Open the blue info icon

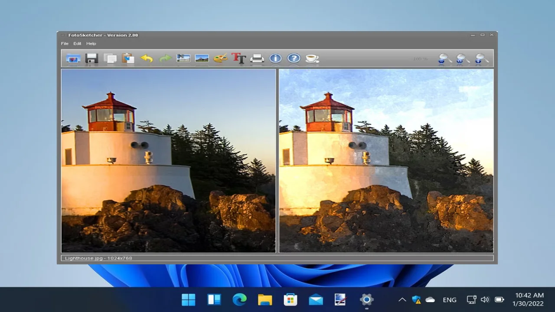coord(275,58)
